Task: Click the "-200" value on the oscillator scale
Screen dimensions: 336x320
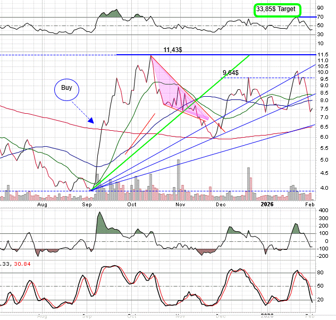Action: pos(322,256)
